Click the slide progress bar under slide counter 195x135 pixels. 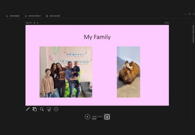97,119
